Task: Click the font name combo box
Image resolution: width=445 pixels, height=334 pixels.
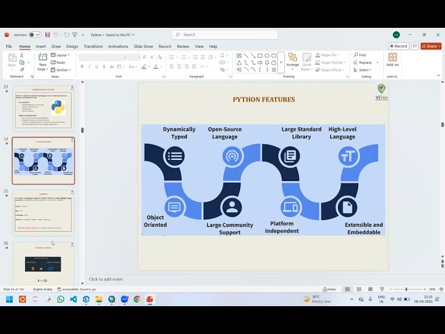Action: point(102,57)
